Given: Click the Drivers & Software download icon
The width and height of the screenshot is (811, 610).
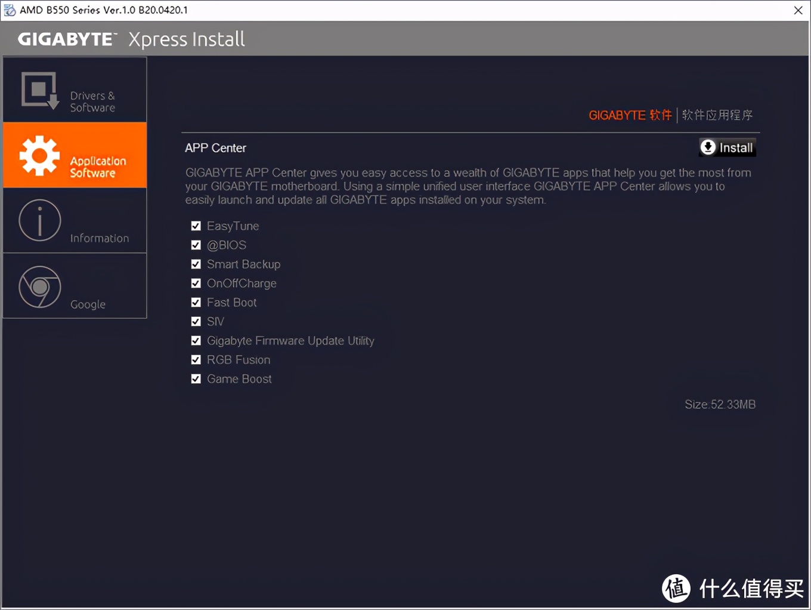Looking at the screenshot, I should click(x=40, y=91).
